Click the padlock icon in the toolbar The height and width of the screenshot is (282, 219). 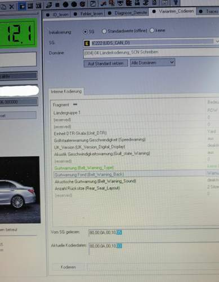pos(154,3)
